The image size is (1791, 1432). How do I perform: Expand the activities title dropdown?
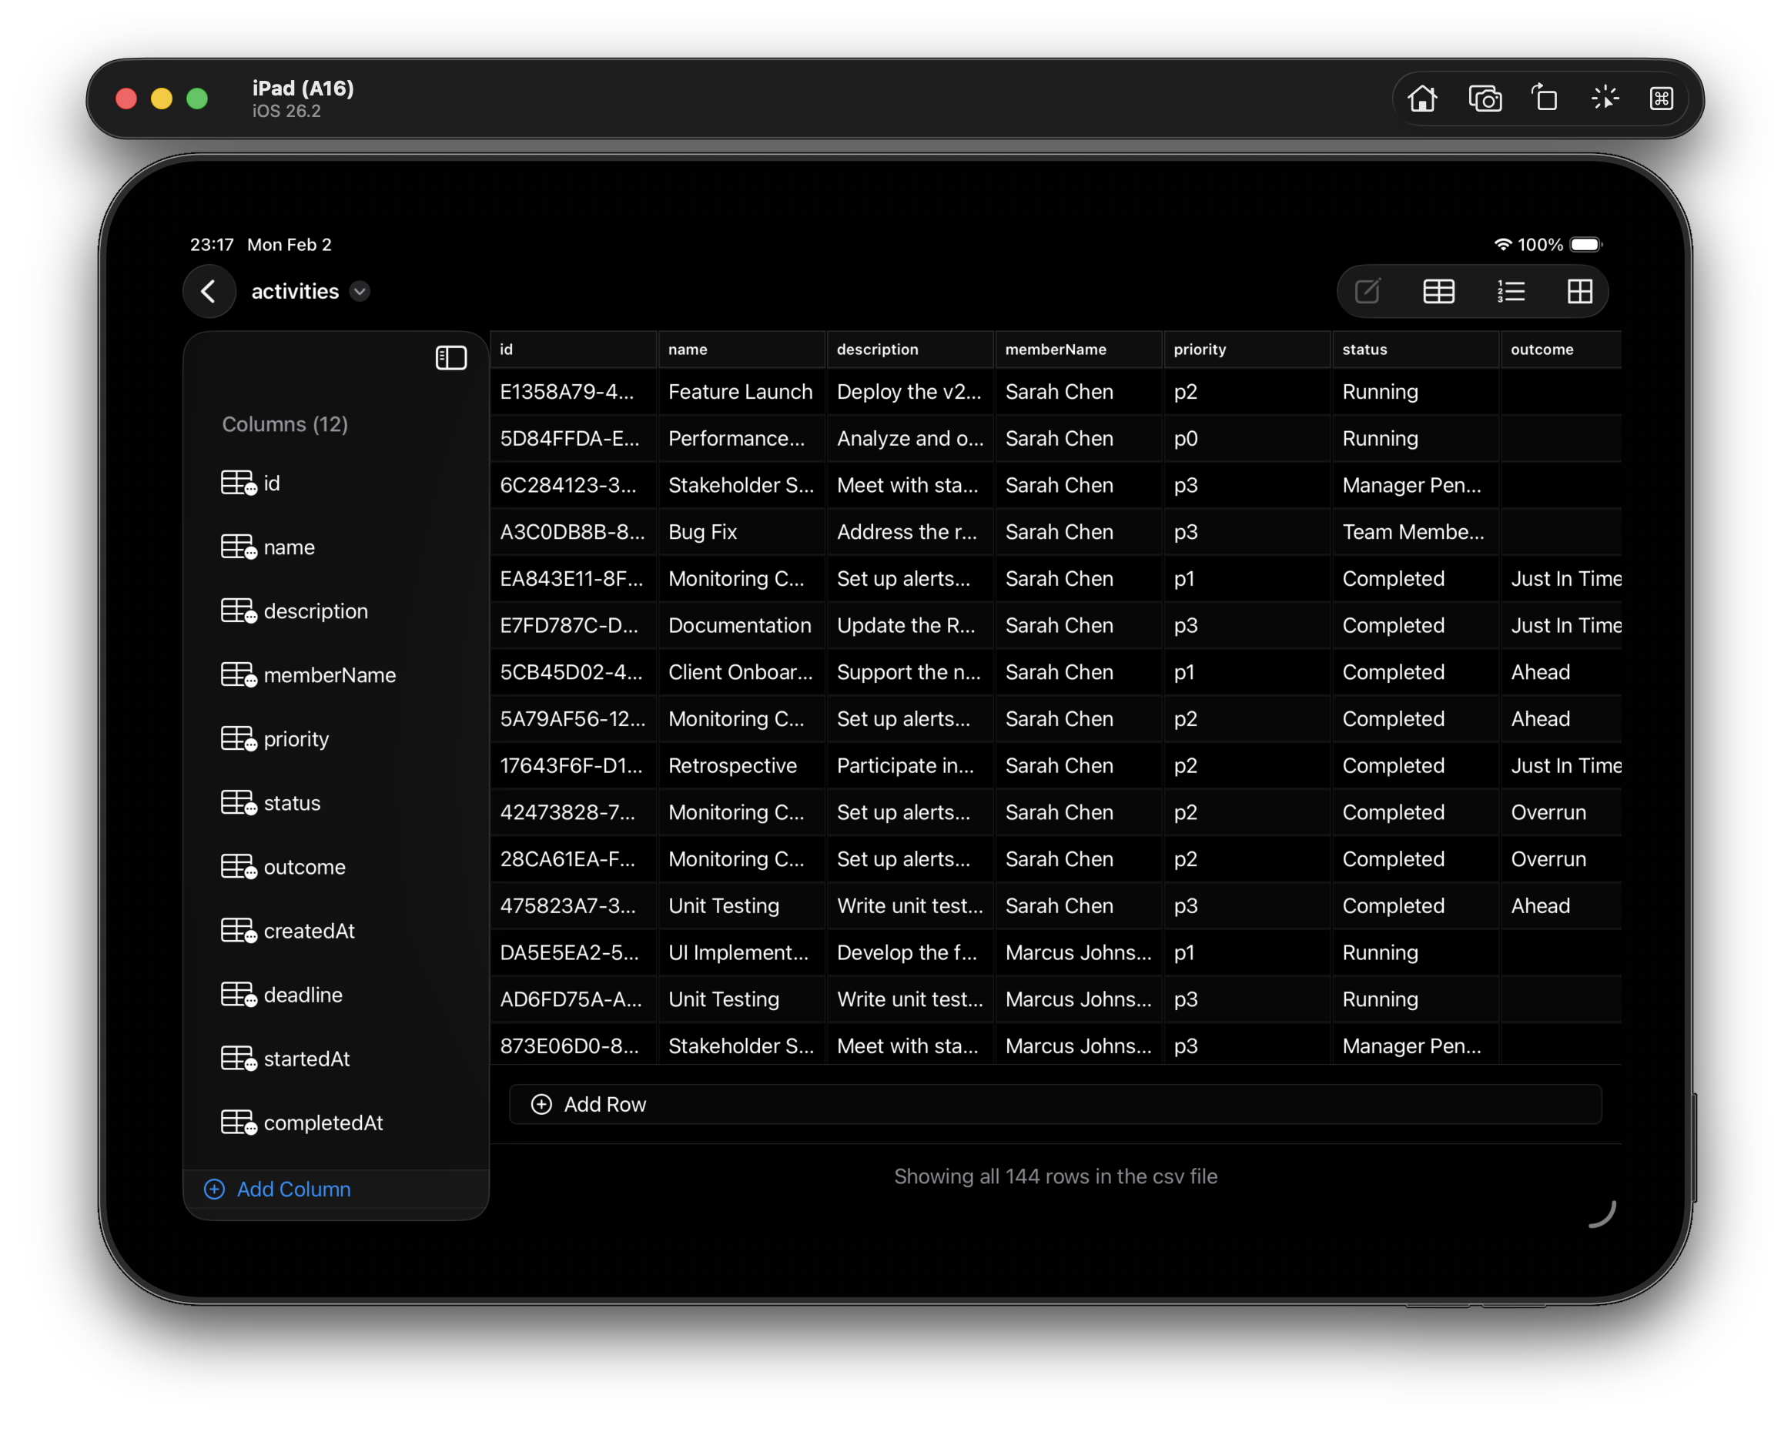(x=360, y=292)
